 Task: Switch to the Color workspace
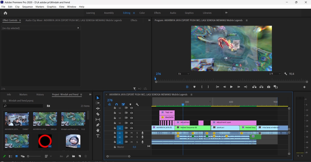click(142, 13)
